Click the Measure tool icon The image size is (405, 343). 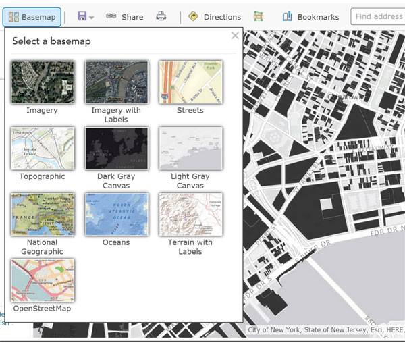(259, 17)
